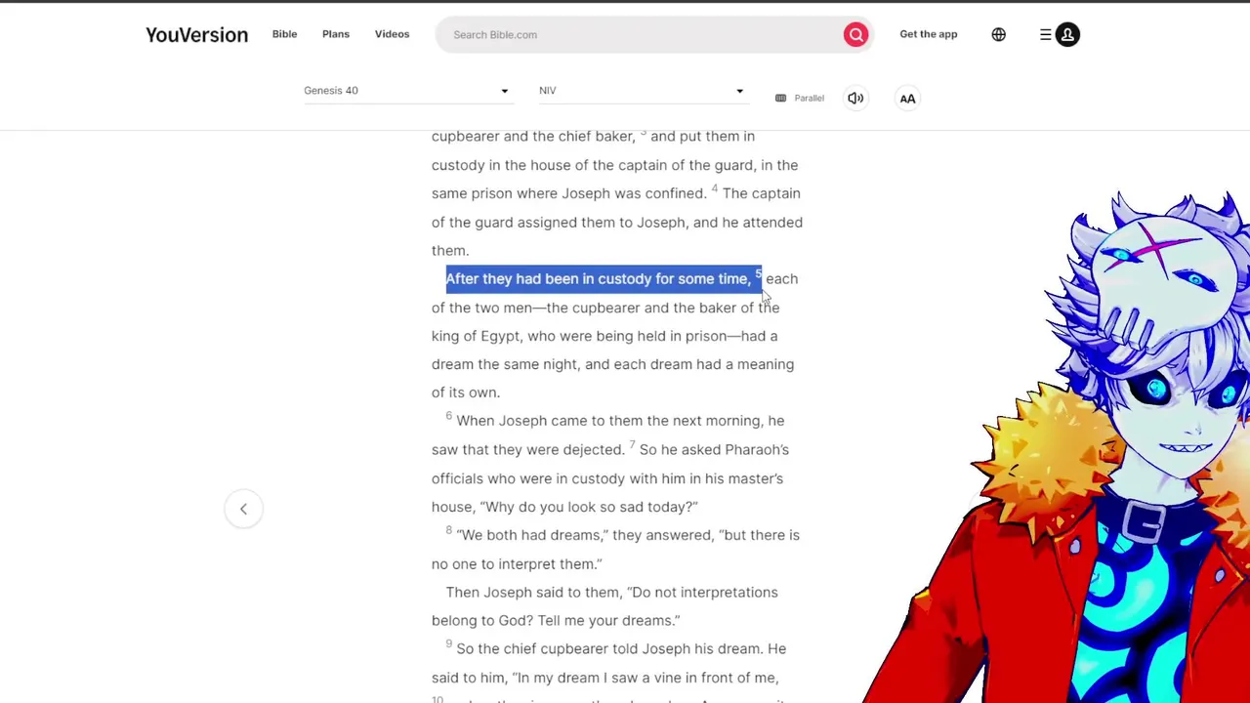Open the user profile avatar
Viewport: 1250px width, 703px height.
pyautogui.click(x=1067, y=34)
